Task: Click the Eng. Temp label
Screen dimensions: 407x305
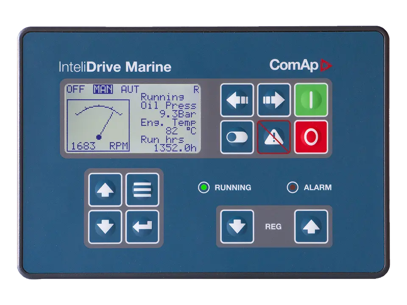Action: (x=168, y=123)
